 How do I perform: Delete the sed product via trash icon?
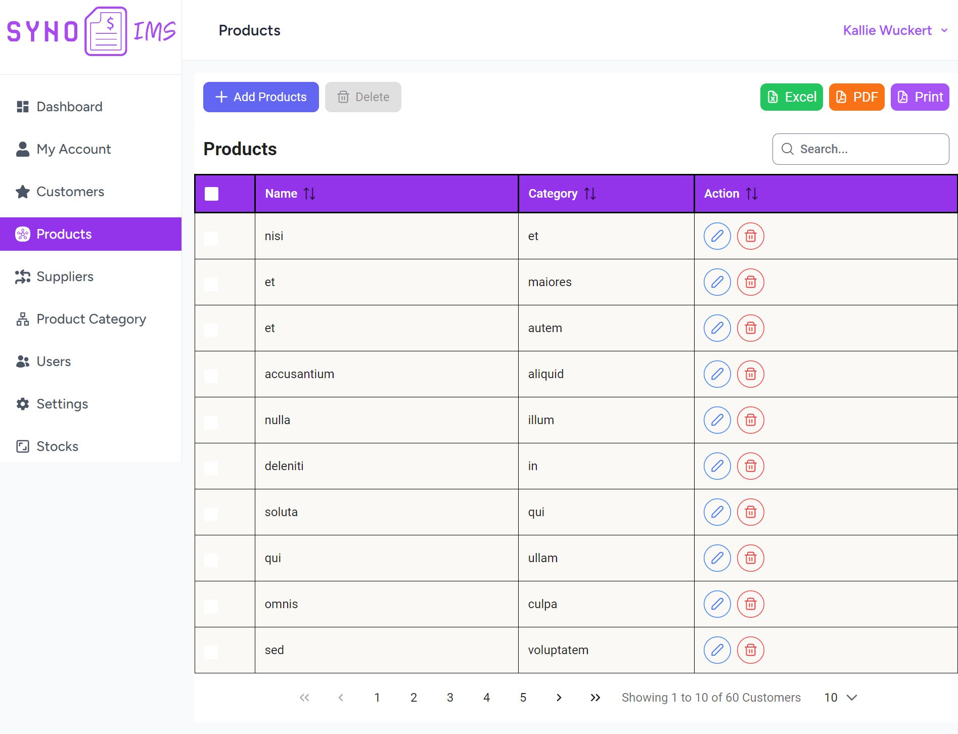pos(750,650)
